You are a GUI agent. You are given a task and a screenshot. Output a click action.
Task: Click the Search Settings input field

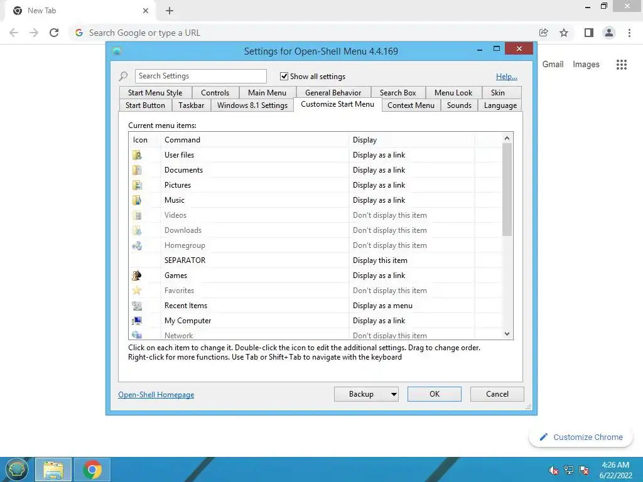[200, 76]
